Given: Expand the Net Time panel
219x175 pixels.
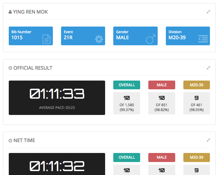Looking at the screenshot, I should pyautogui.click(x=208, y=140).
